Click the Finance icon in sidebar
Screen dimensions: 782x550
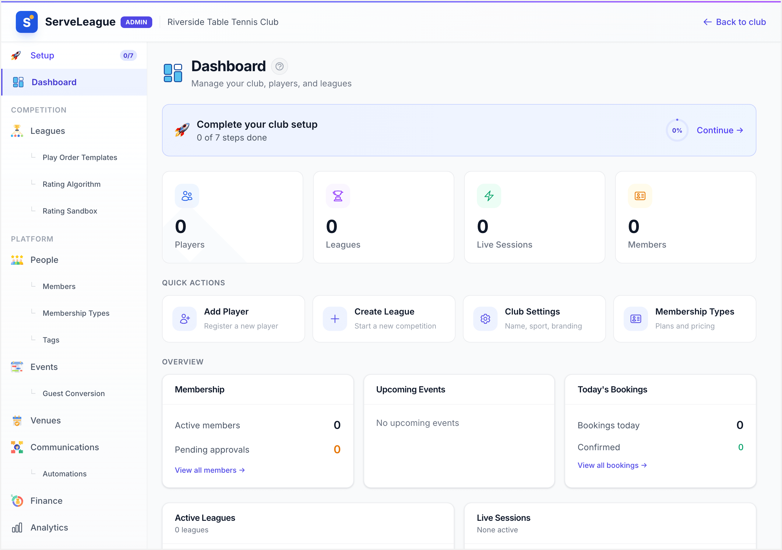point(17,501)
